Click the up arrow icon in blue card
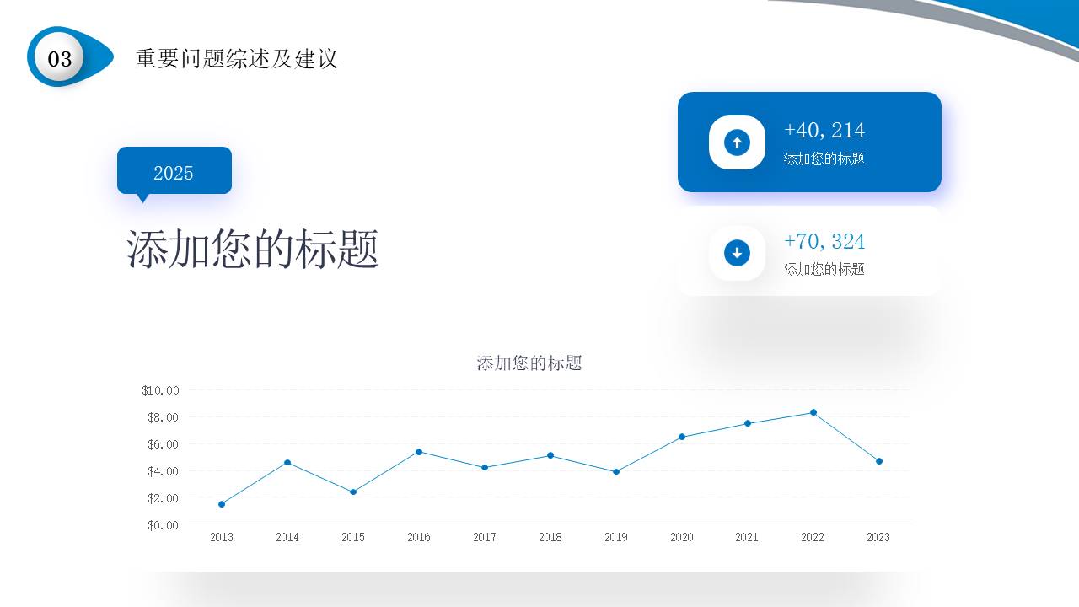This screenshot has width=1079, height=607. 737,142
